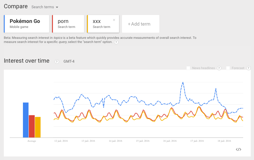
Task: Select the porn search term card
Action: (68, 24)
